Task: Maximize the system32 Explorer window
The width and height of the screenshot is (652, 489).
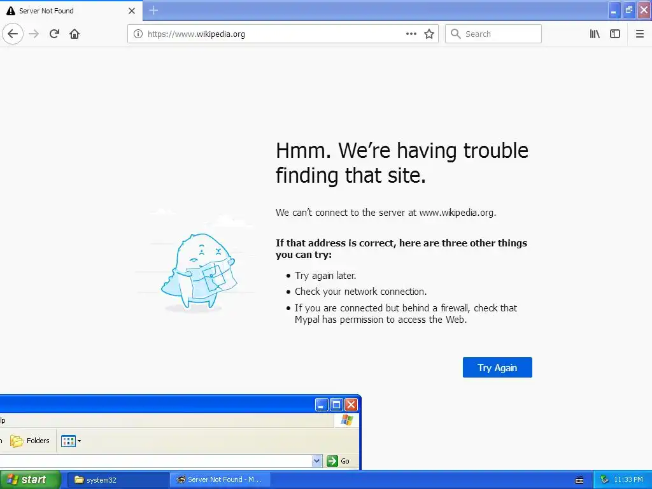Action: 336,404
